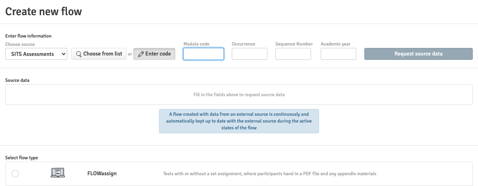Click the Select flow type section heading
The height and width of the screenshot is (186, 478).
[x=22, y=158]
